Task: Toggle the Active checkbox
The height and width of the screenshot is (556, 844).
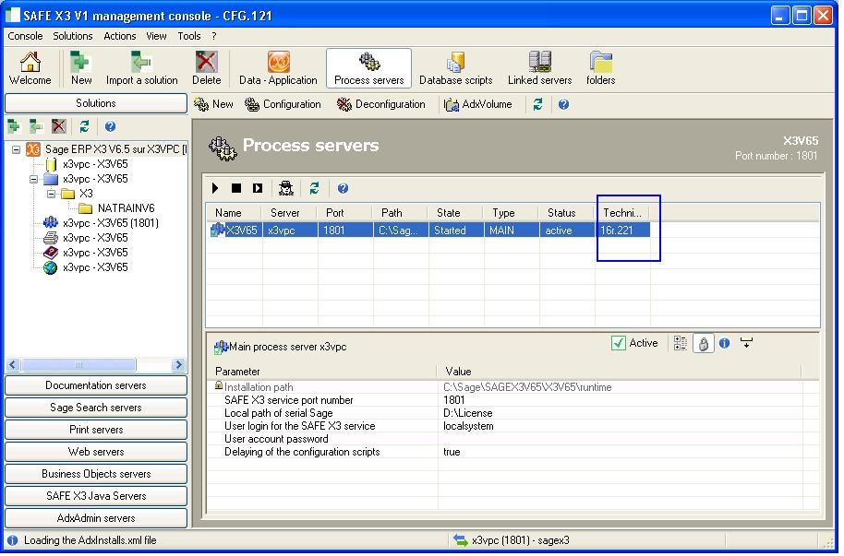Action: [x=619, y=344]
